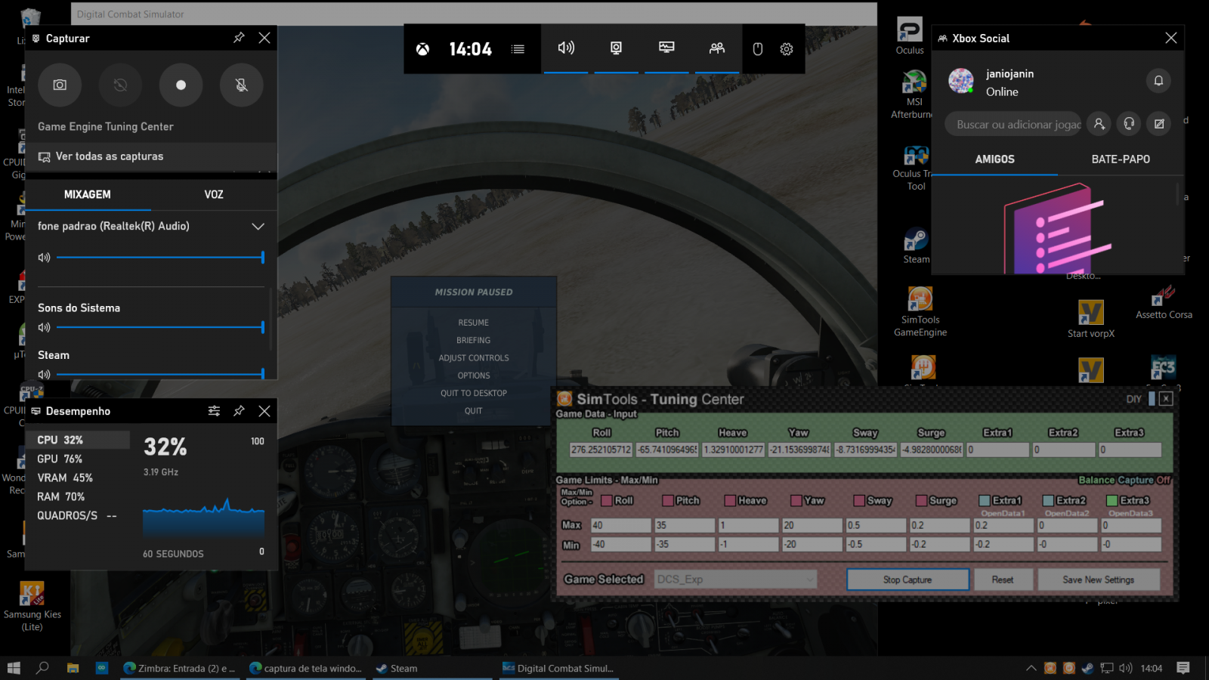Image resolution: width=1209 pixels, height=680 pixels.
Task: Switch to the VOZ tab
Action: pyautogui.click(x=214, y=194)
